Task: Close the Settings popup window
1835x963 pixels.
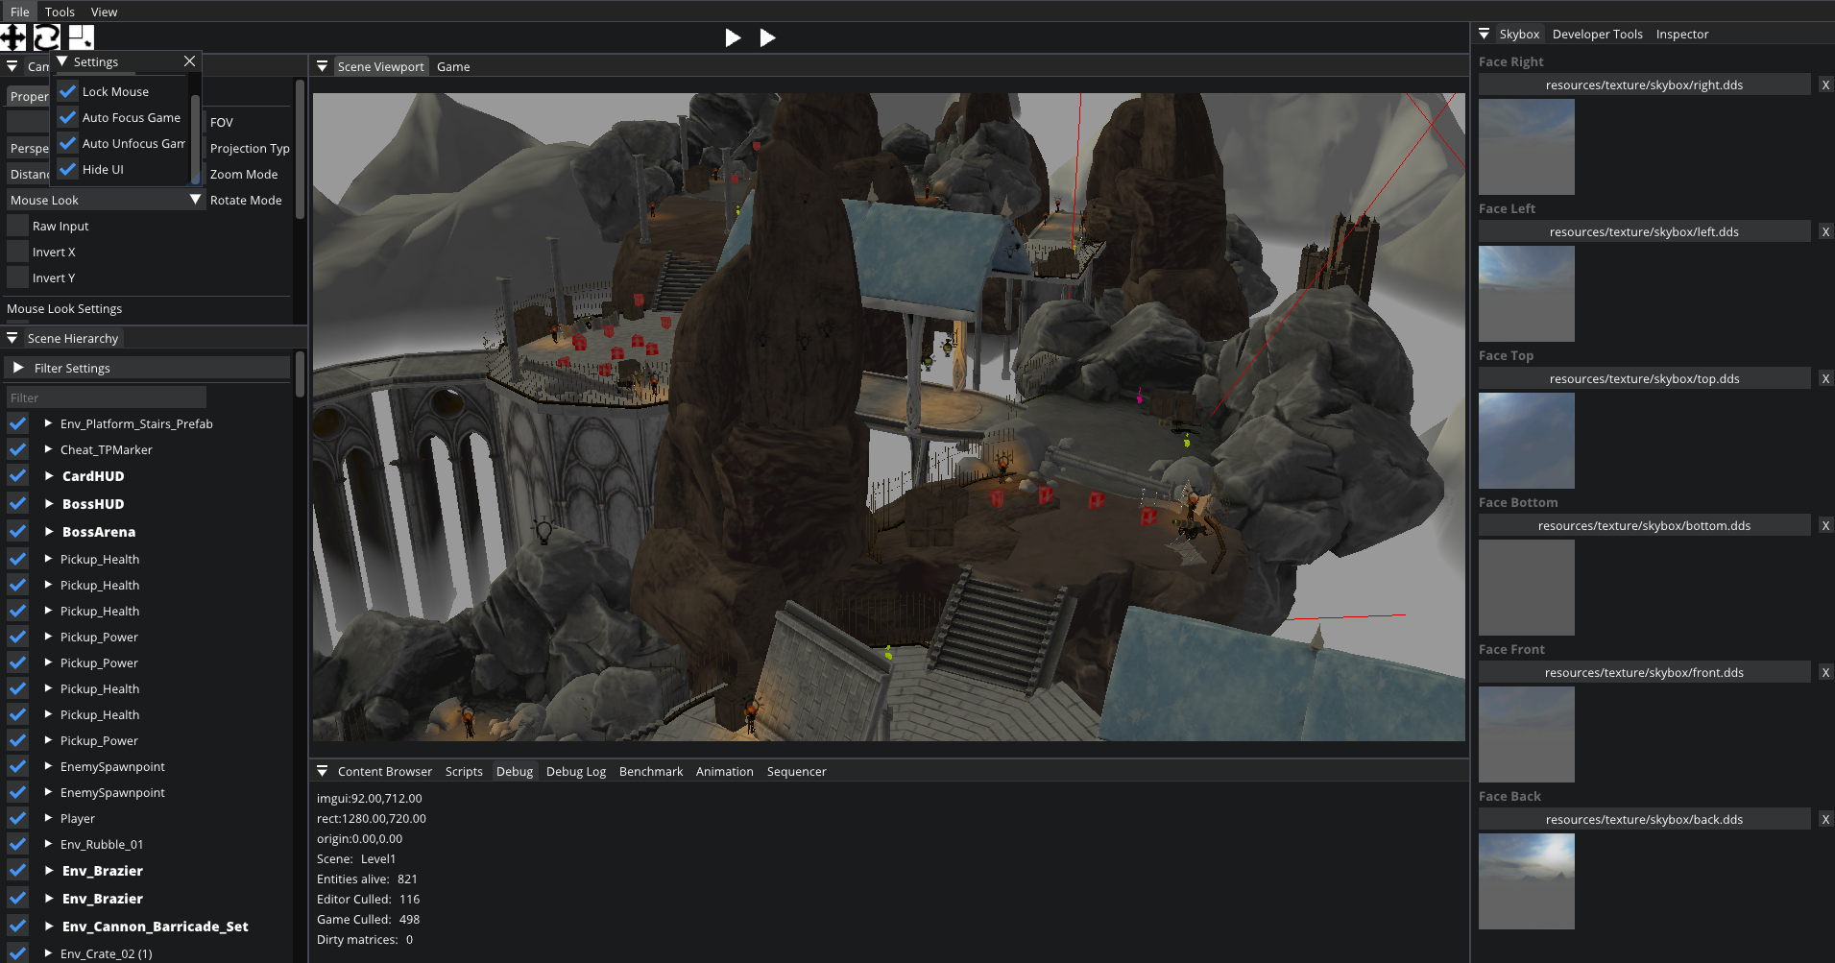Action: point(189,61)
